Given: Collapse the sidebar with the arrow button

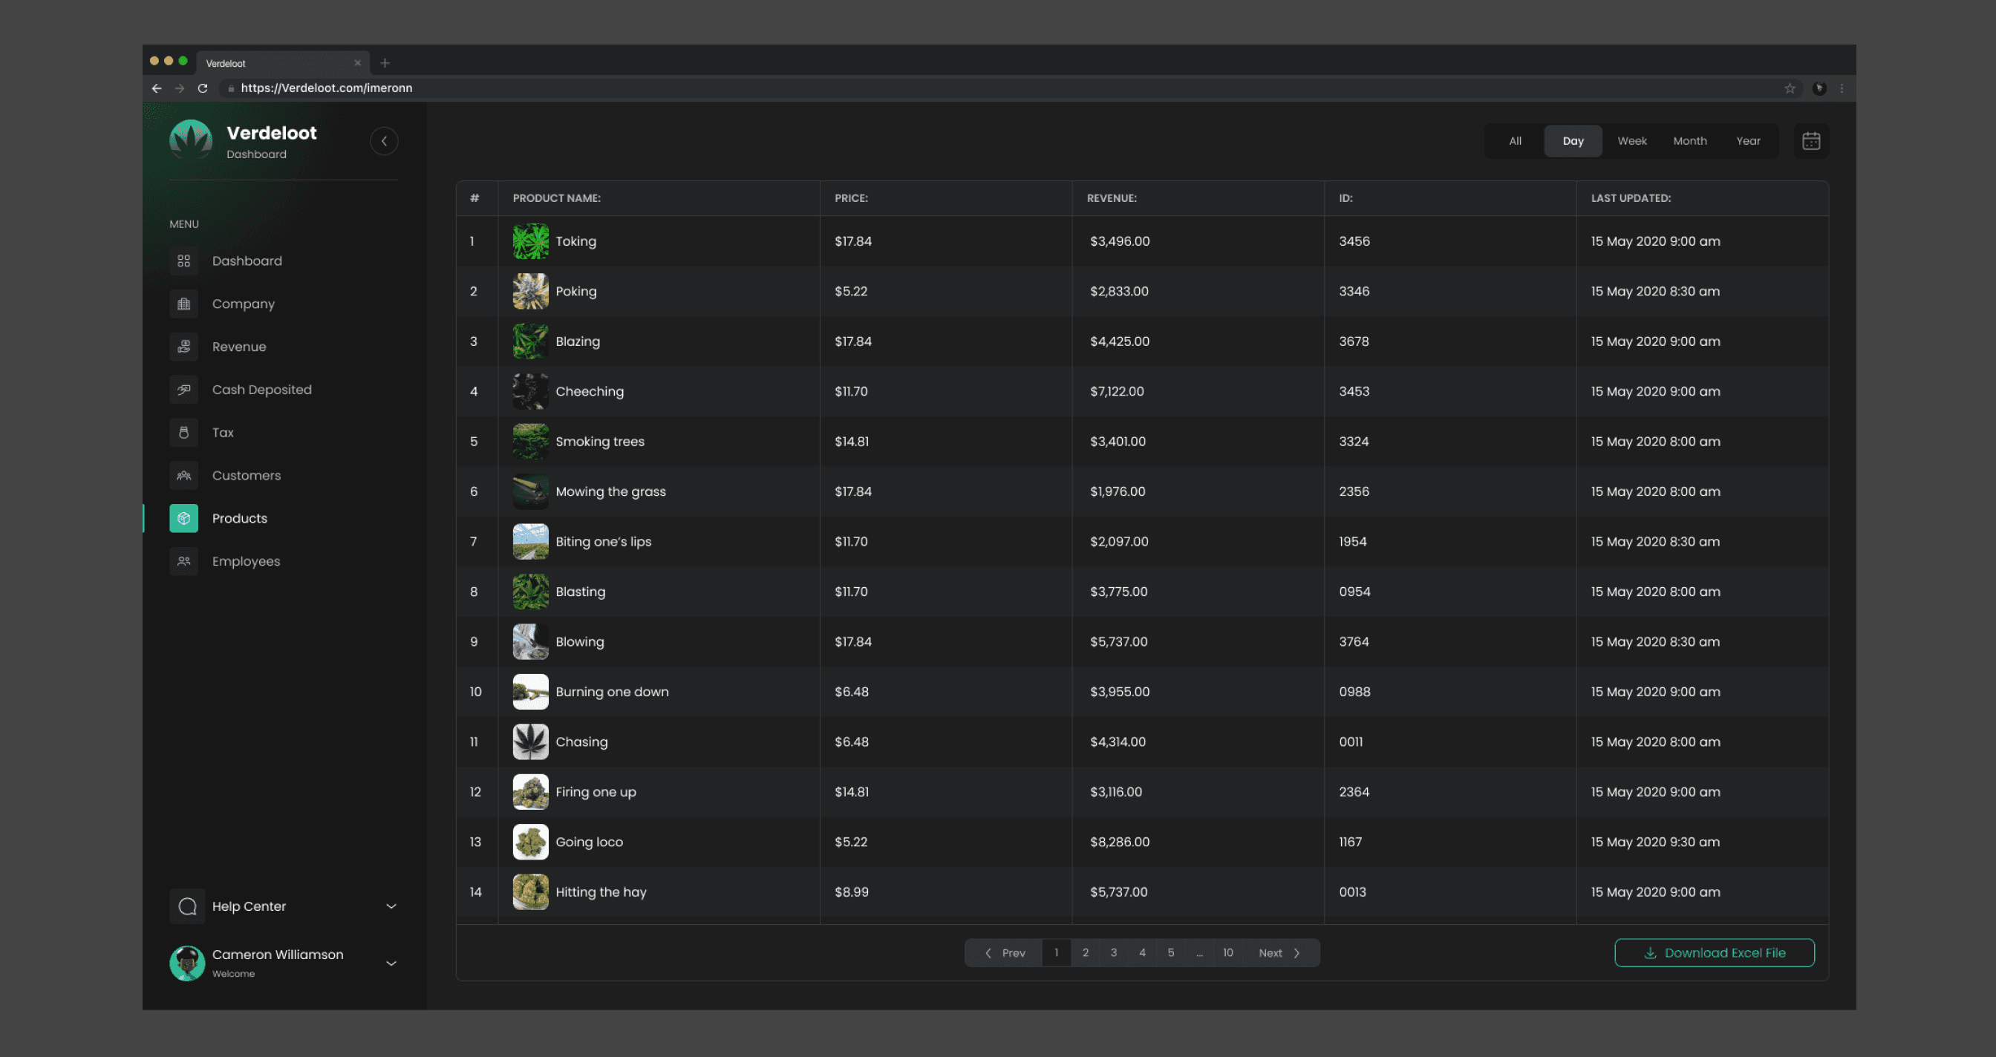Looking at the screenshot, I should pyautogui.click(x=384, y=141).
